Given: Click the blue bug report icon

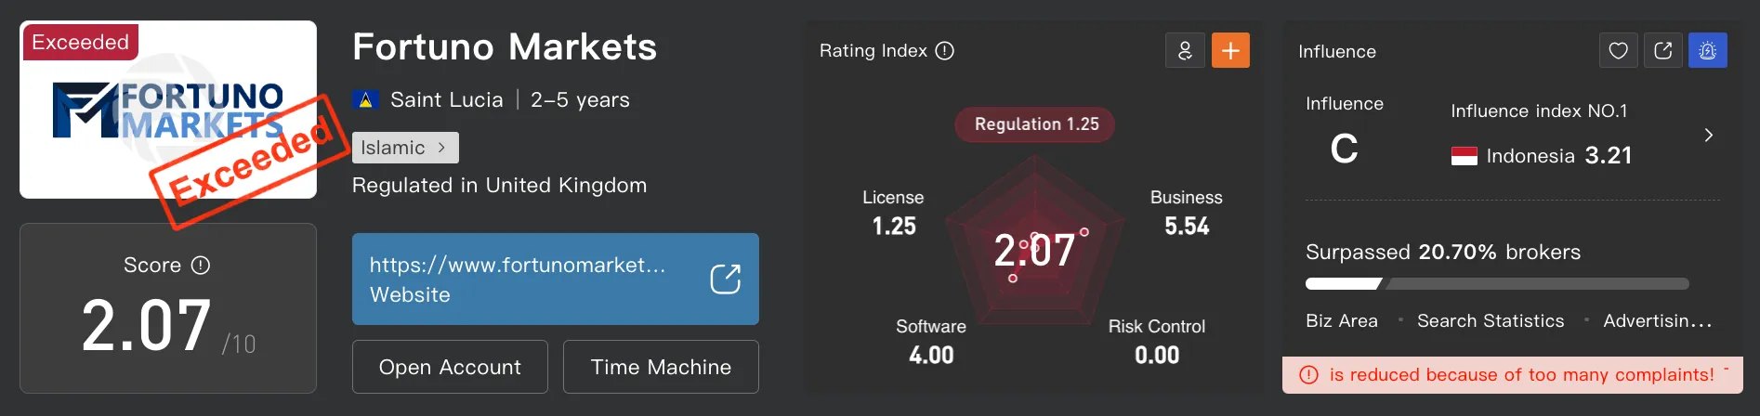Looking at the screenshot, I should (1708, 50).
